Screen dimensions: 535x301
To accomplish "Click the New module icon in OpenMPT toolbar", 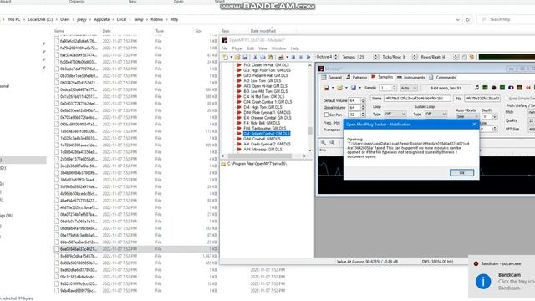I will click(226, 57).
